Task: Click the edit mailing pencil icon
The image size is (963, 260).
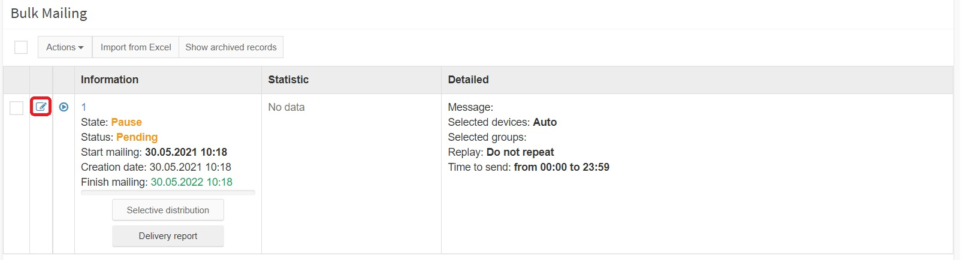Action: (41, 107)
